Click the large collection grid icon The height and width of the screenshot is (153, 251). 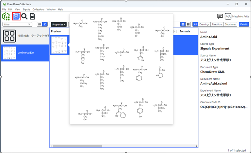[10, 36]
